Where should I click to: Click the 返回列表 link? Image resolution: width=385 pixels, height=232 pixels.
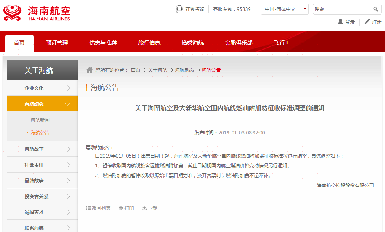pyautogui.click(x=101, y=208)
